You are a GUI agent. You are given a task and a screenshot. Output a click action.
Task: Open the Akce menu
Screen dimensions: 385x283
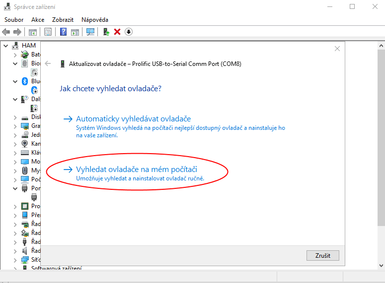[38, 20]
